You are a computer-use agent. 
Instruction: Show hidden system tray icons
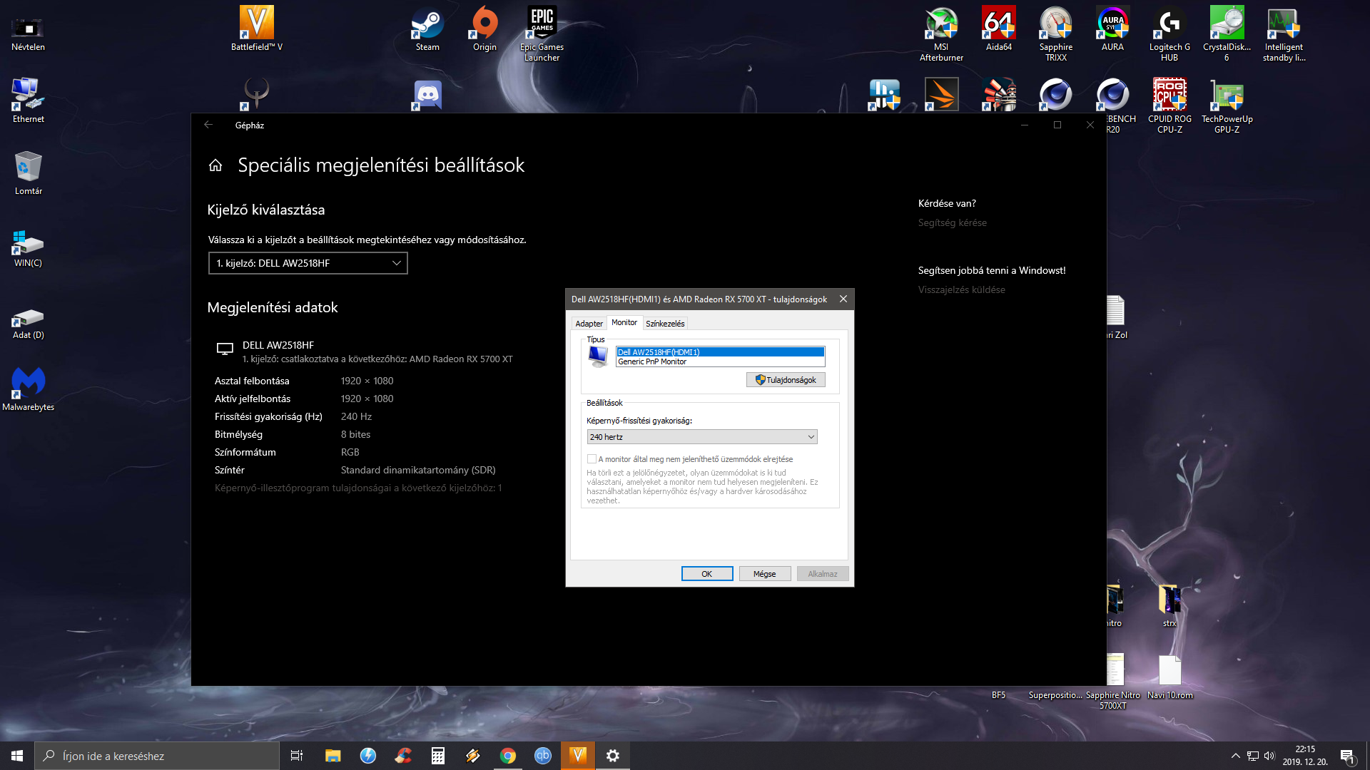1236,756
